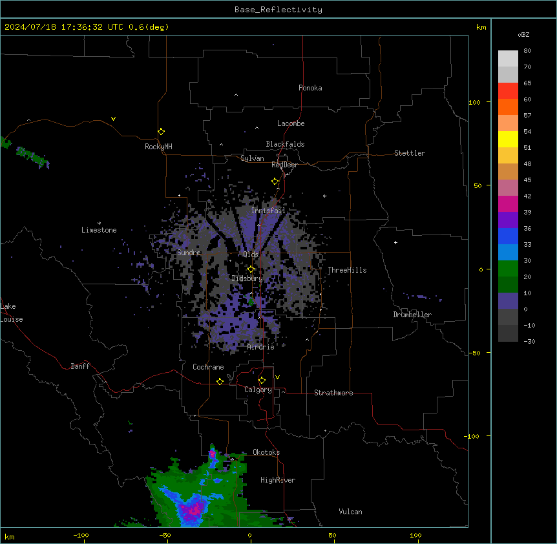
Task: Select the yellow diamond marker between Olds and Didsbury
Action: (251, 269)
